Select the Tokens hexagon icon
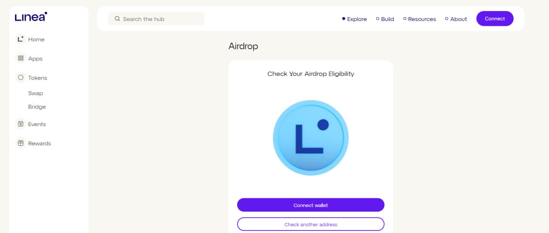 click(20, 78)
